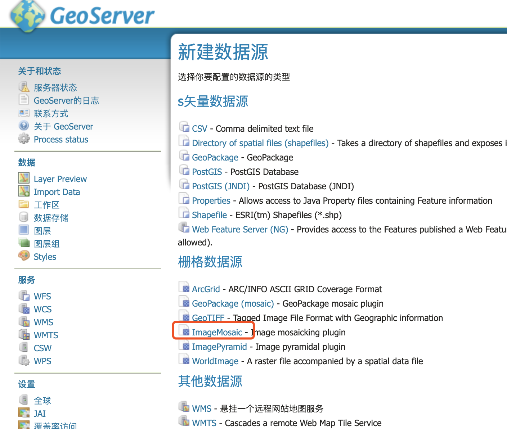Open the WorldImage raster source

click(x=215, y=361)
